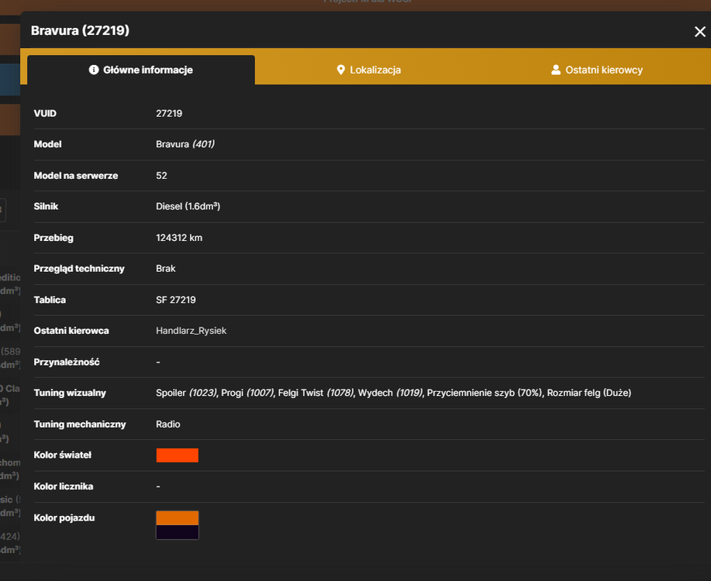Select the Główne informacje tab
711x581 pixels.
tap(141, 70)
